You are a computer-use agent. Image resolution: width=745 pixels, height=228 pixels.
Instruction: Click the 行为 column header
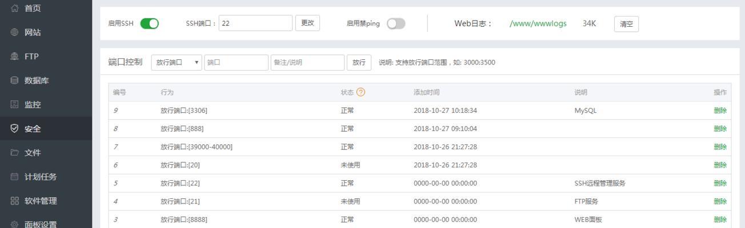[x=167, y=92]
